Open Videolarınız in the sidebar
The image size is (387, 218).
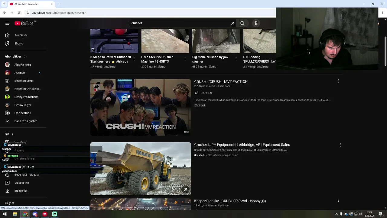tap(22, 183)
